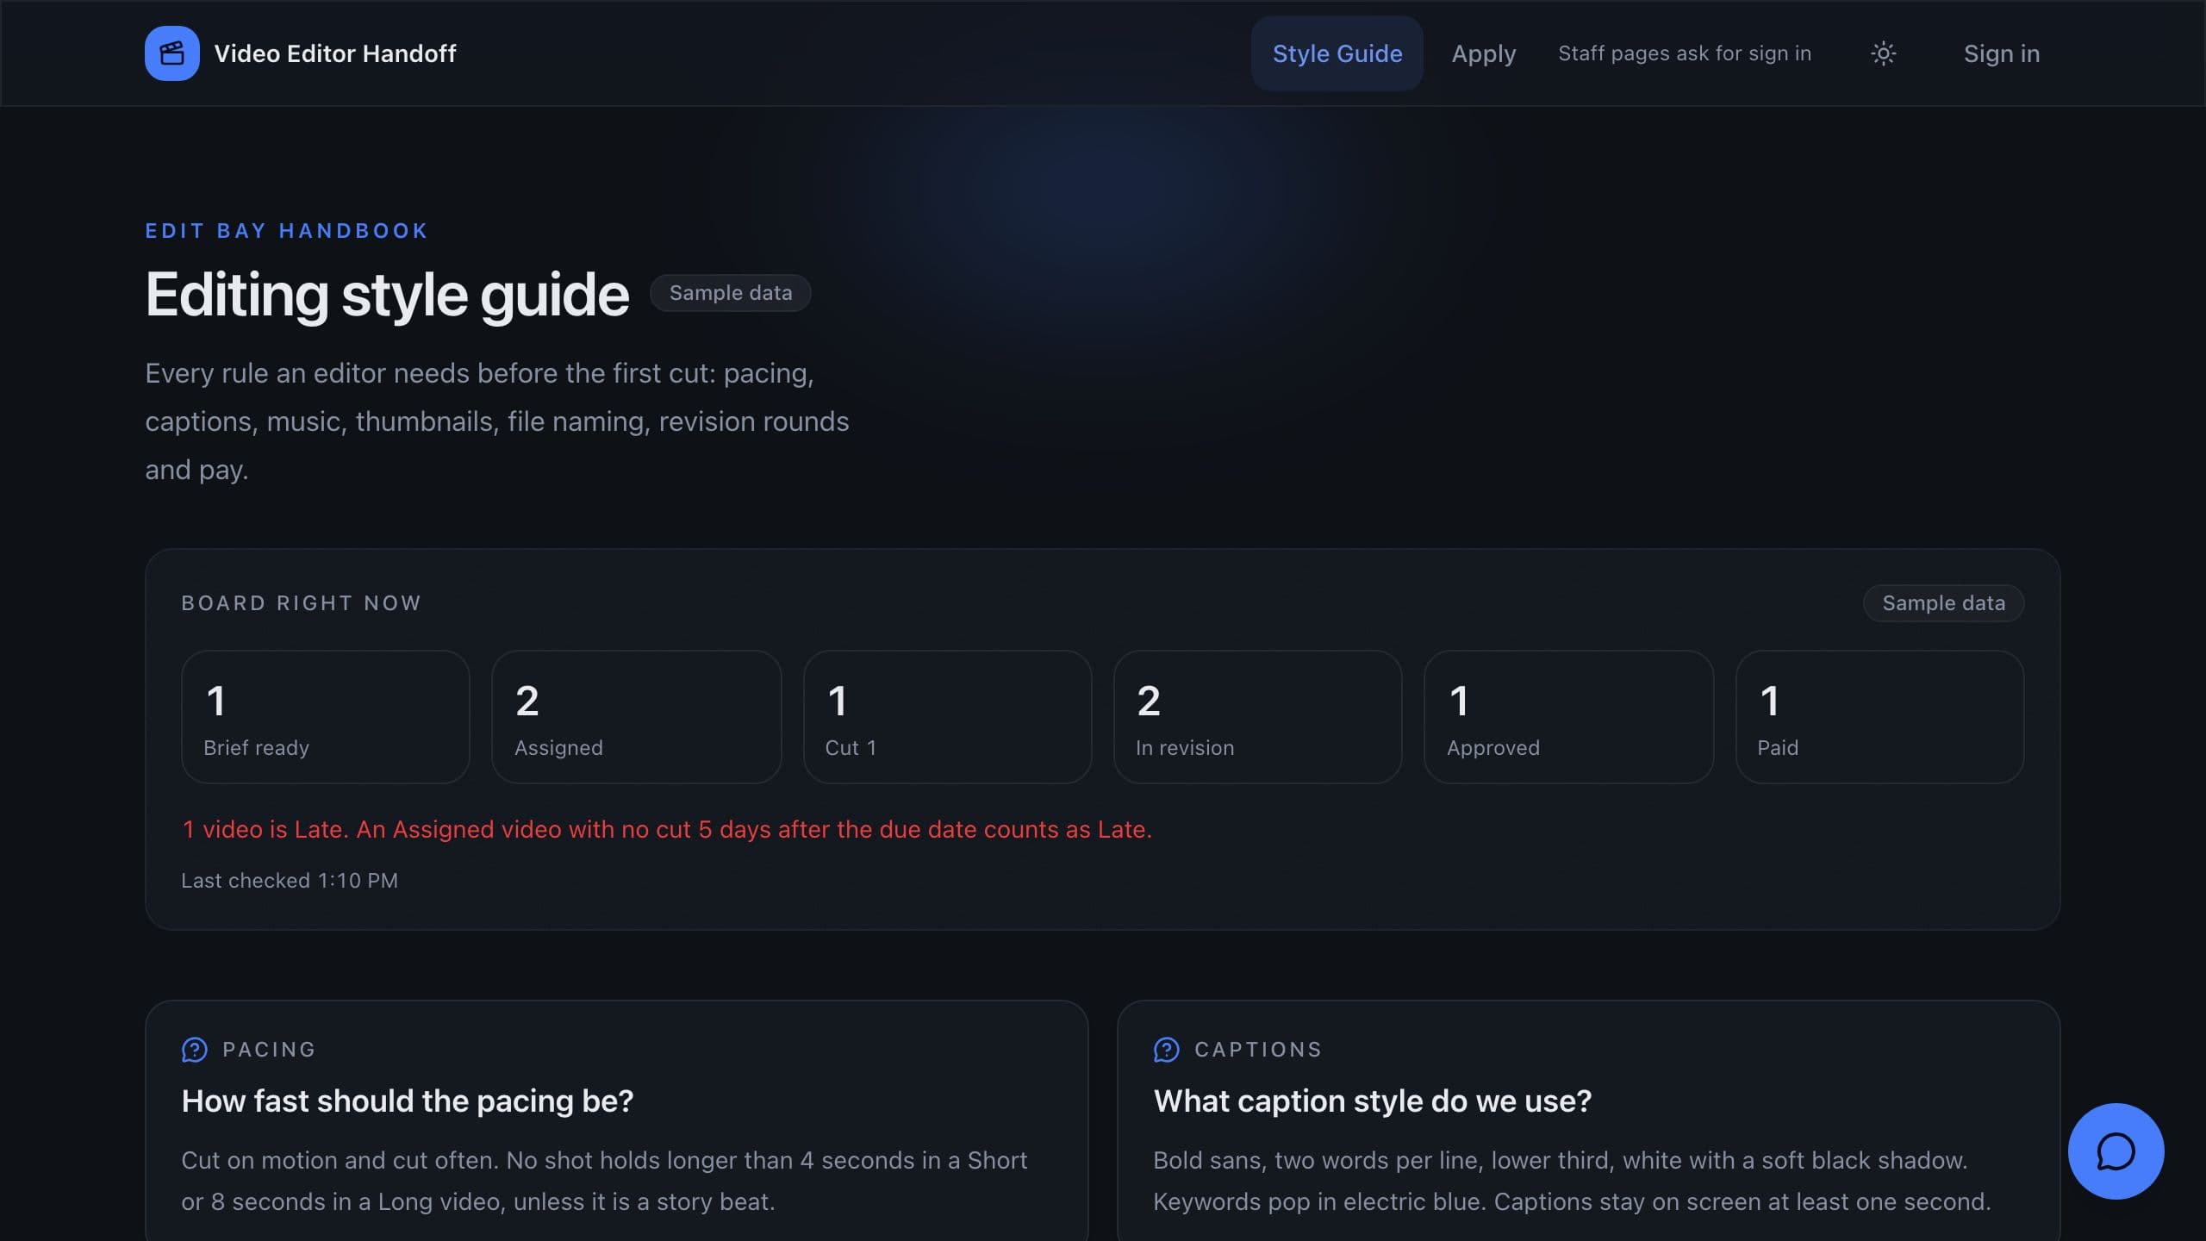
Task: Click 'How fast should the pacing be?' heading
Action: tap(408, 1101)
